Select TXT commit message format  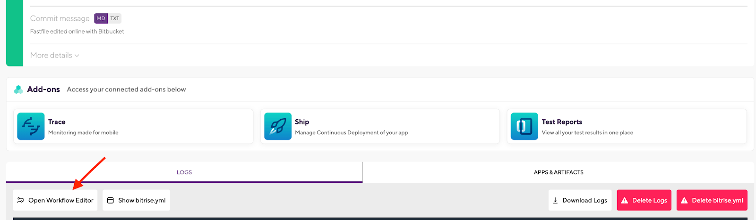pyautogui.click(x=115, y=18)
